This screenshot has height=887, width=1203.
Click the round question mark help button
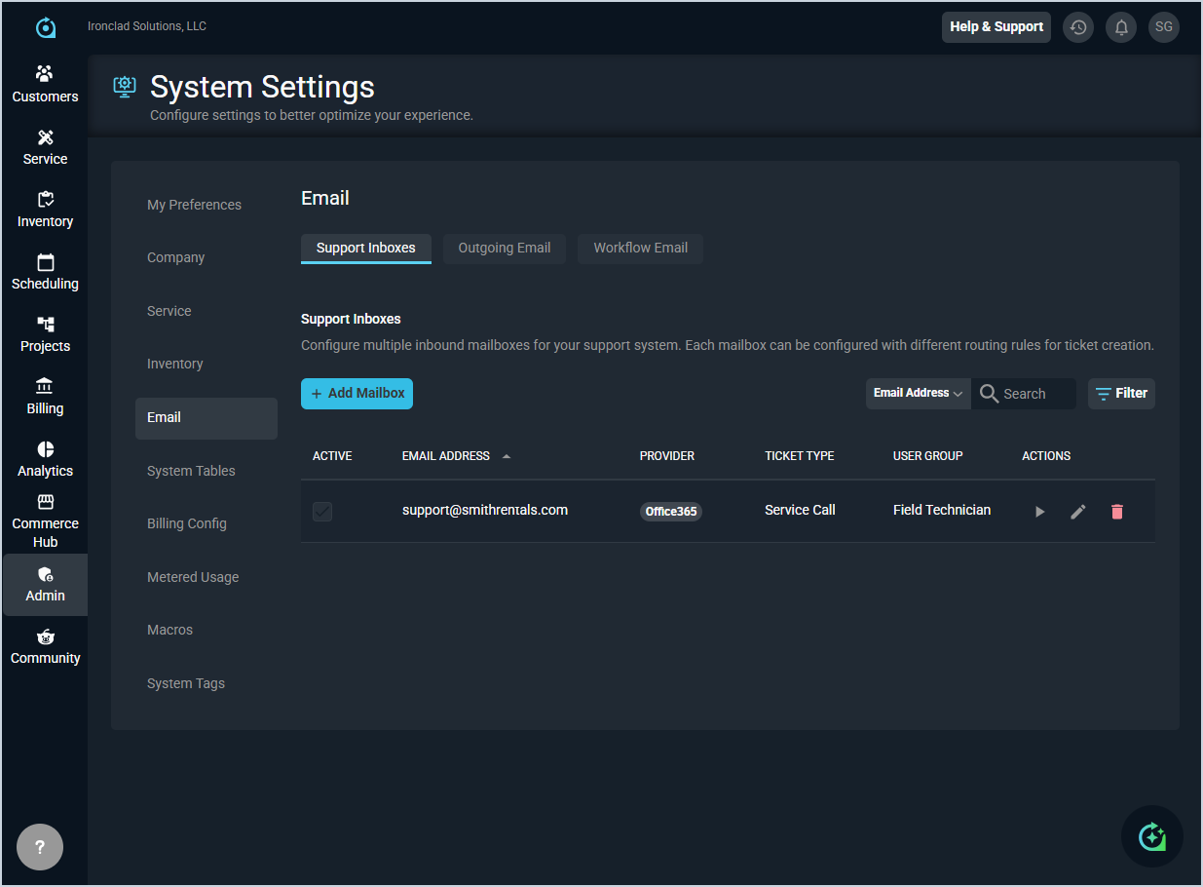point(40,847)
